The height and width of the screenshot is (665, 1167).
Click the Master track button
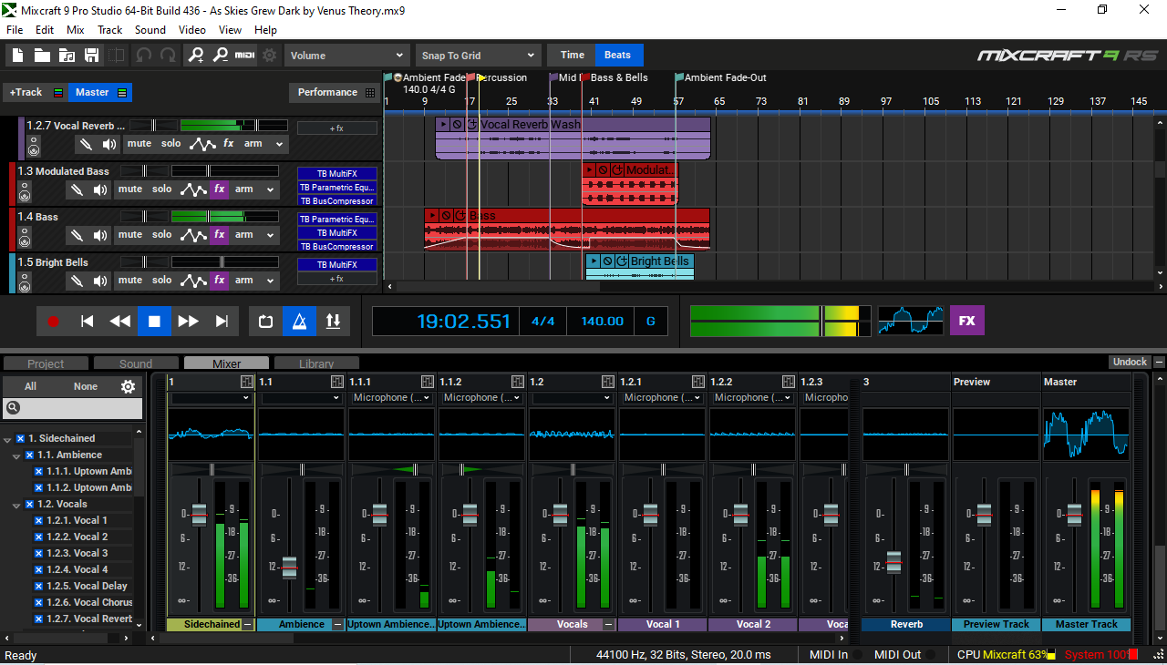point(100,92)
